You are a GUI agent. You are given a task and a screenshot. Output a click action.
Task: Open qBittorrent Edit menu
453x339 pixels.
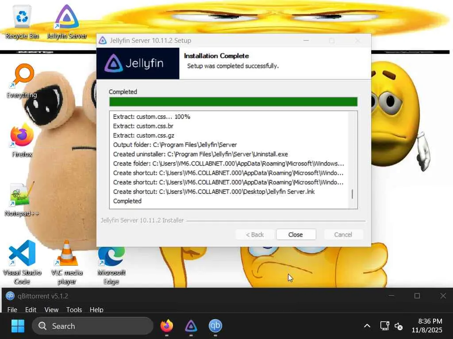click(x=31, y=309)
